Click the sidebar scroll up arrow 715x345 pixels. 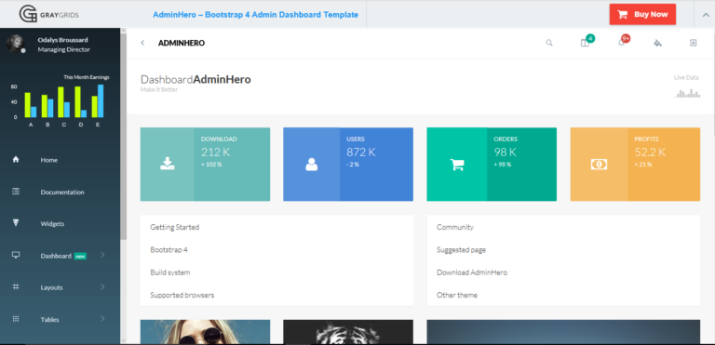[124, 31]
